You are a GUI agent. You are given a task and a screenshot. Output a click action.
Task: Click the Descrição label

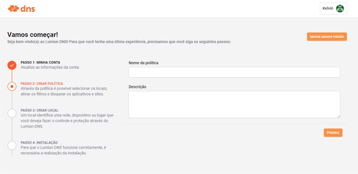(x=137, y=87)
